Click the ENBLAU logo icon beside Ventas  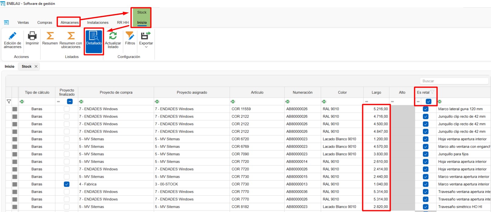[x=6, y=22]
